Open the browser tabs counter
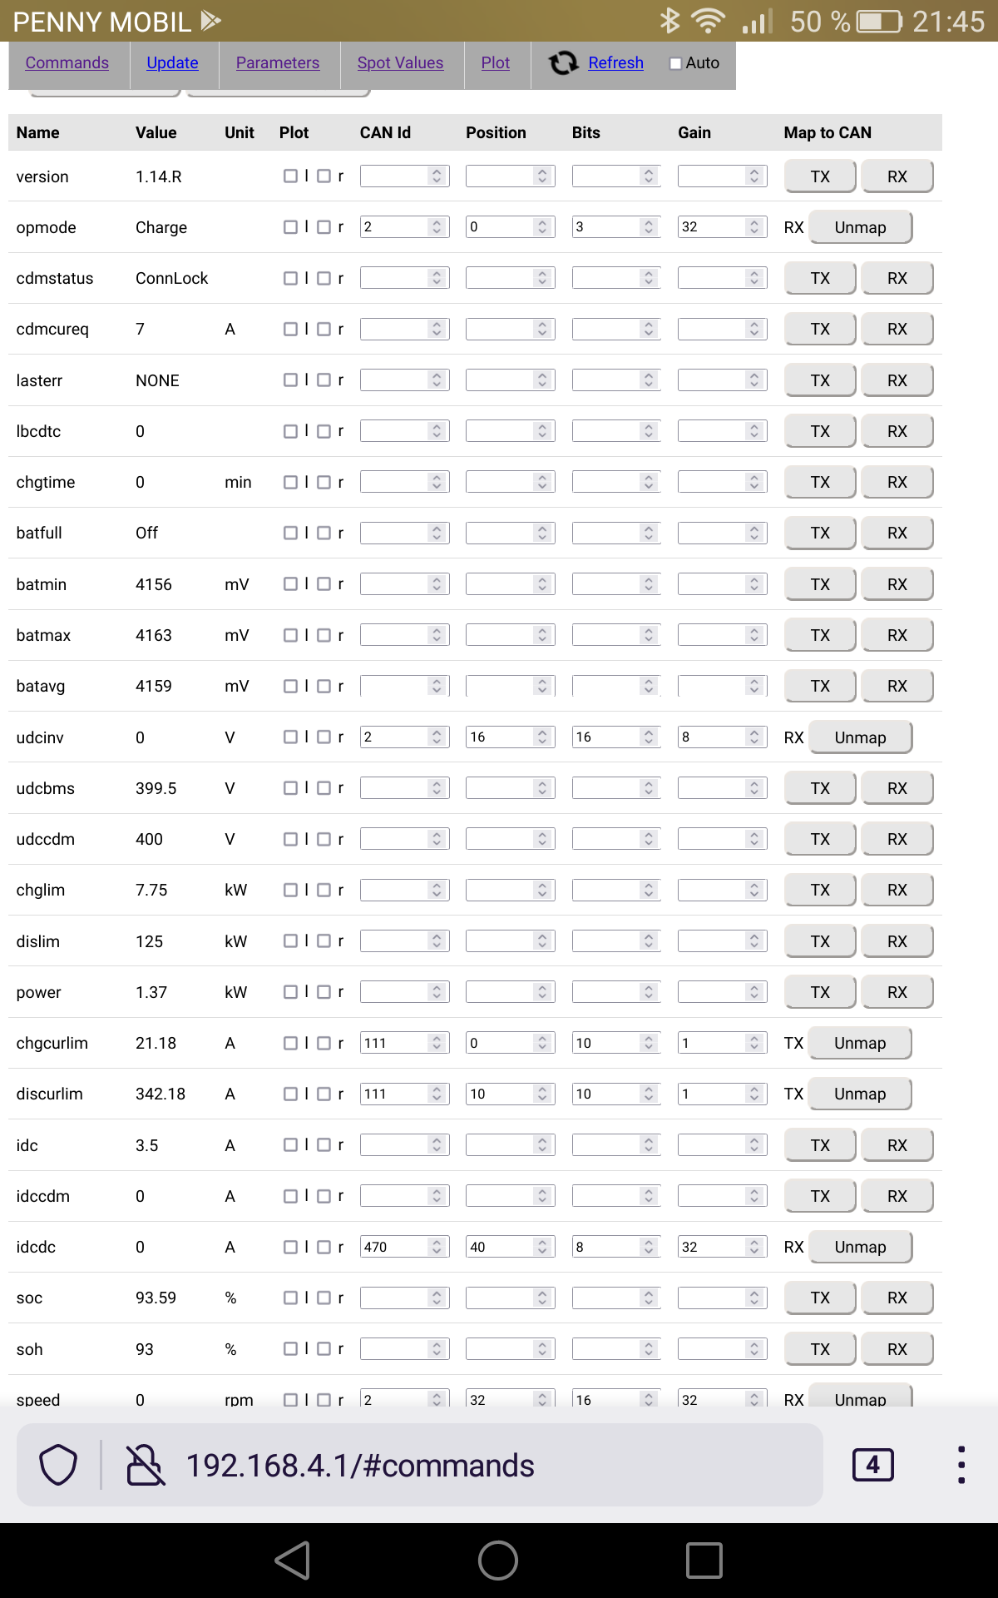 tap(872, 1465)
